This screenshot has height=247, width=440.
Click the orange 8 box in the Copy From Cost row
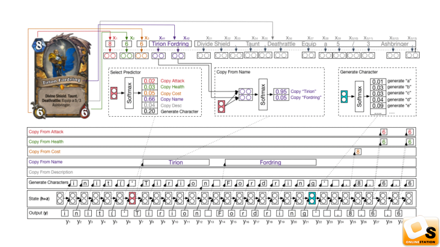tap(358, 152)
